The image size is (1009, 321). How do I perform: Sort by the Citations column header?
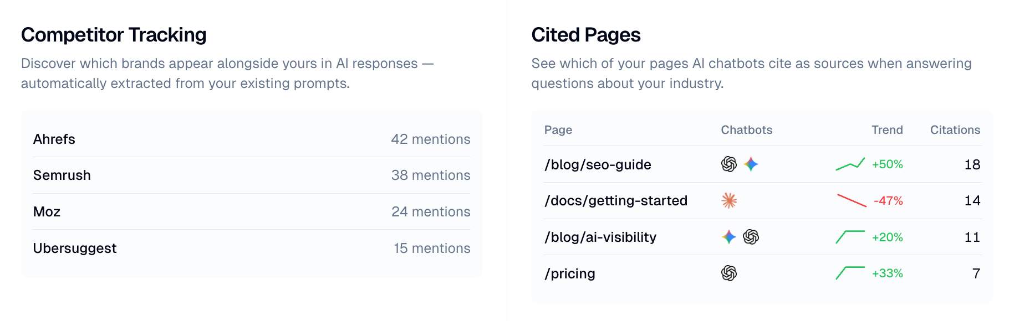point(955,130)
